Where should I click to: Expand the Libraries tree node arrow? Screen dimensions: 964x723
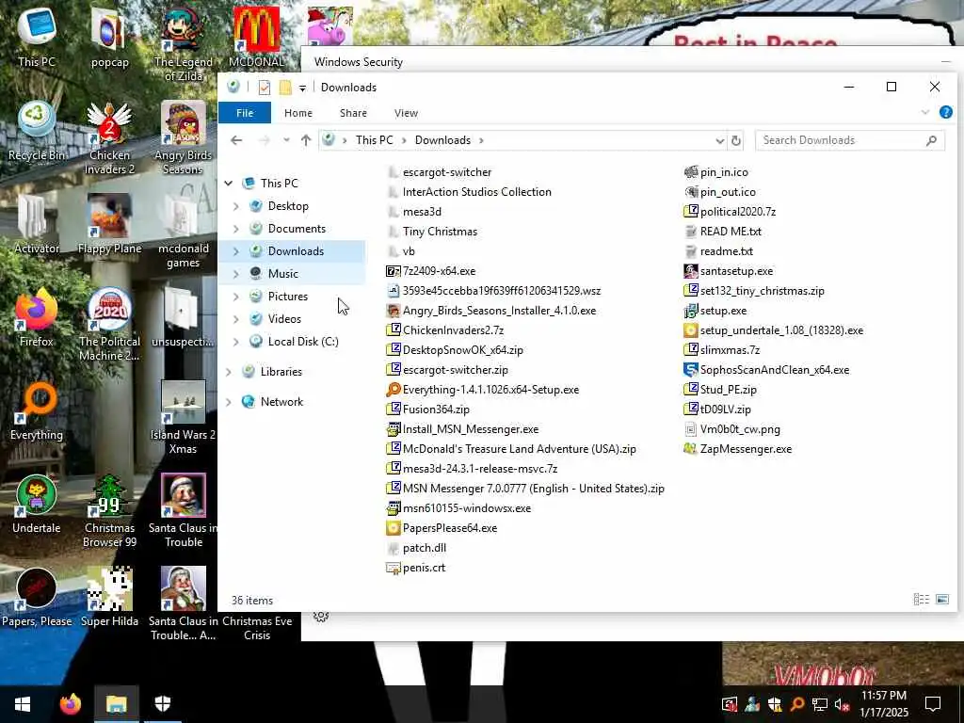point(229,372)
